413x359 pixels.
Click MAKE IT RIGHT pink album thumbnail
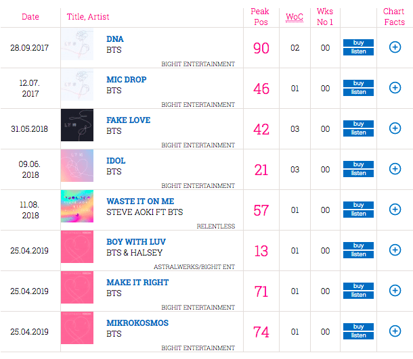[x=77, y=287]
